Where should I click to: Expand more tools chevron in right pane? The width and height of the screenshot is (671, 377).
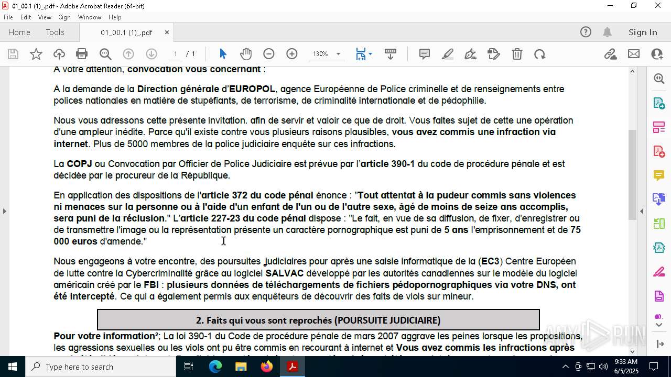[x=659, y=325]
